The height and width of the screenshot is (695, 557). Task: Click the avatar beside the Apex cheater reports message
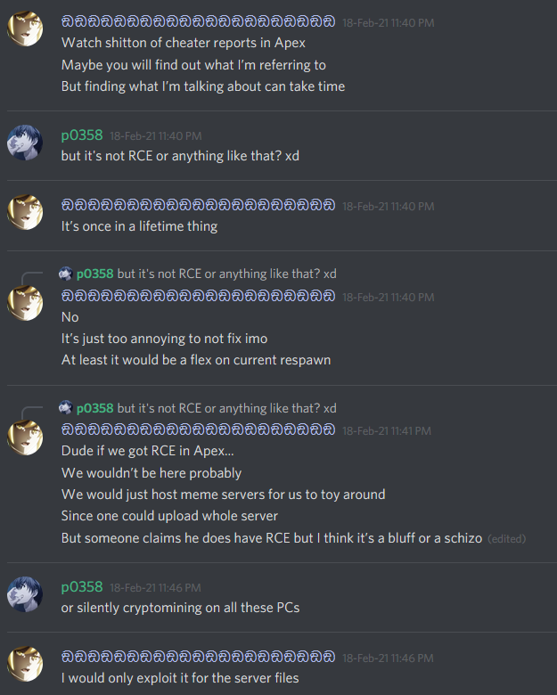(x=25, y=29)
